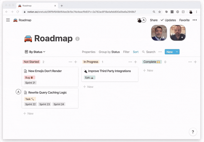Image resolution: width=204 pixels, height=142 pixels.
Task: Add a card with Complete plus icon
Action: point(195,62)
